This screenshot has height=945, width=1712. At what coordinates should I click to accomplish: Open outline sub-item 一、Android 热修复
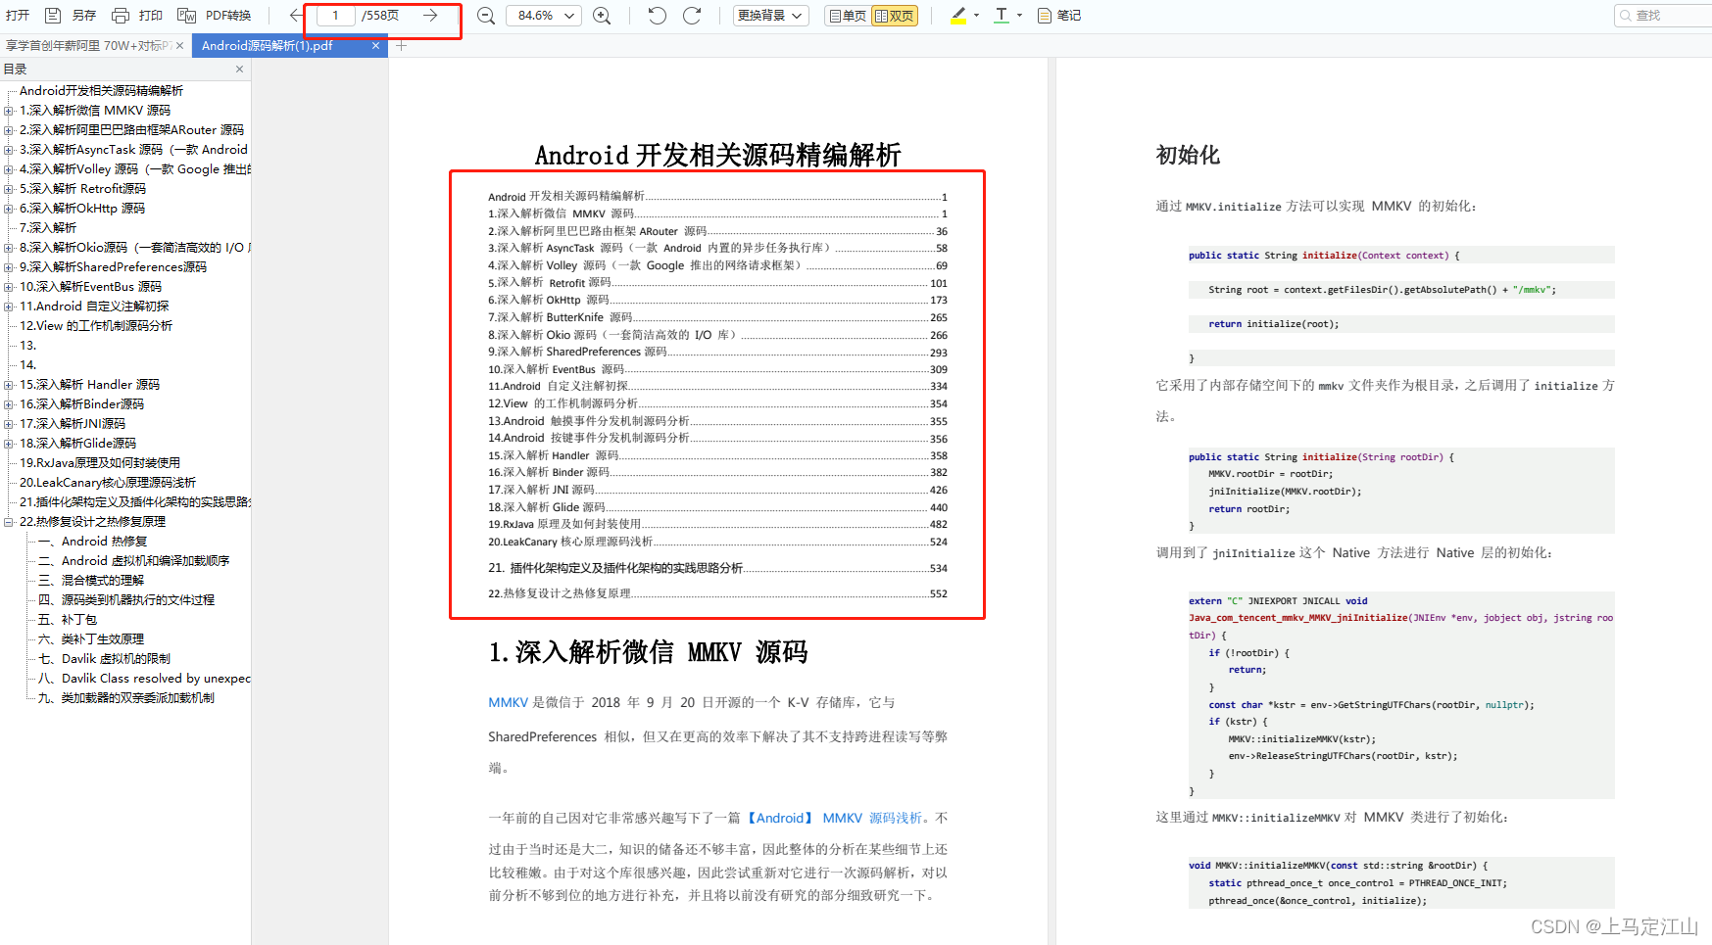pos(92,542)
